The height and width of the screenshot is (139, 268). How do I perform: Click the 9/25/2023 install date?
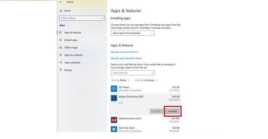coord(174,100)
